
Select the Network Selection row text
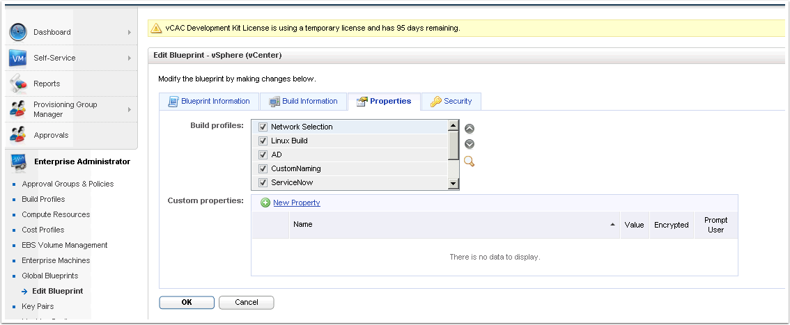point(302,127)
